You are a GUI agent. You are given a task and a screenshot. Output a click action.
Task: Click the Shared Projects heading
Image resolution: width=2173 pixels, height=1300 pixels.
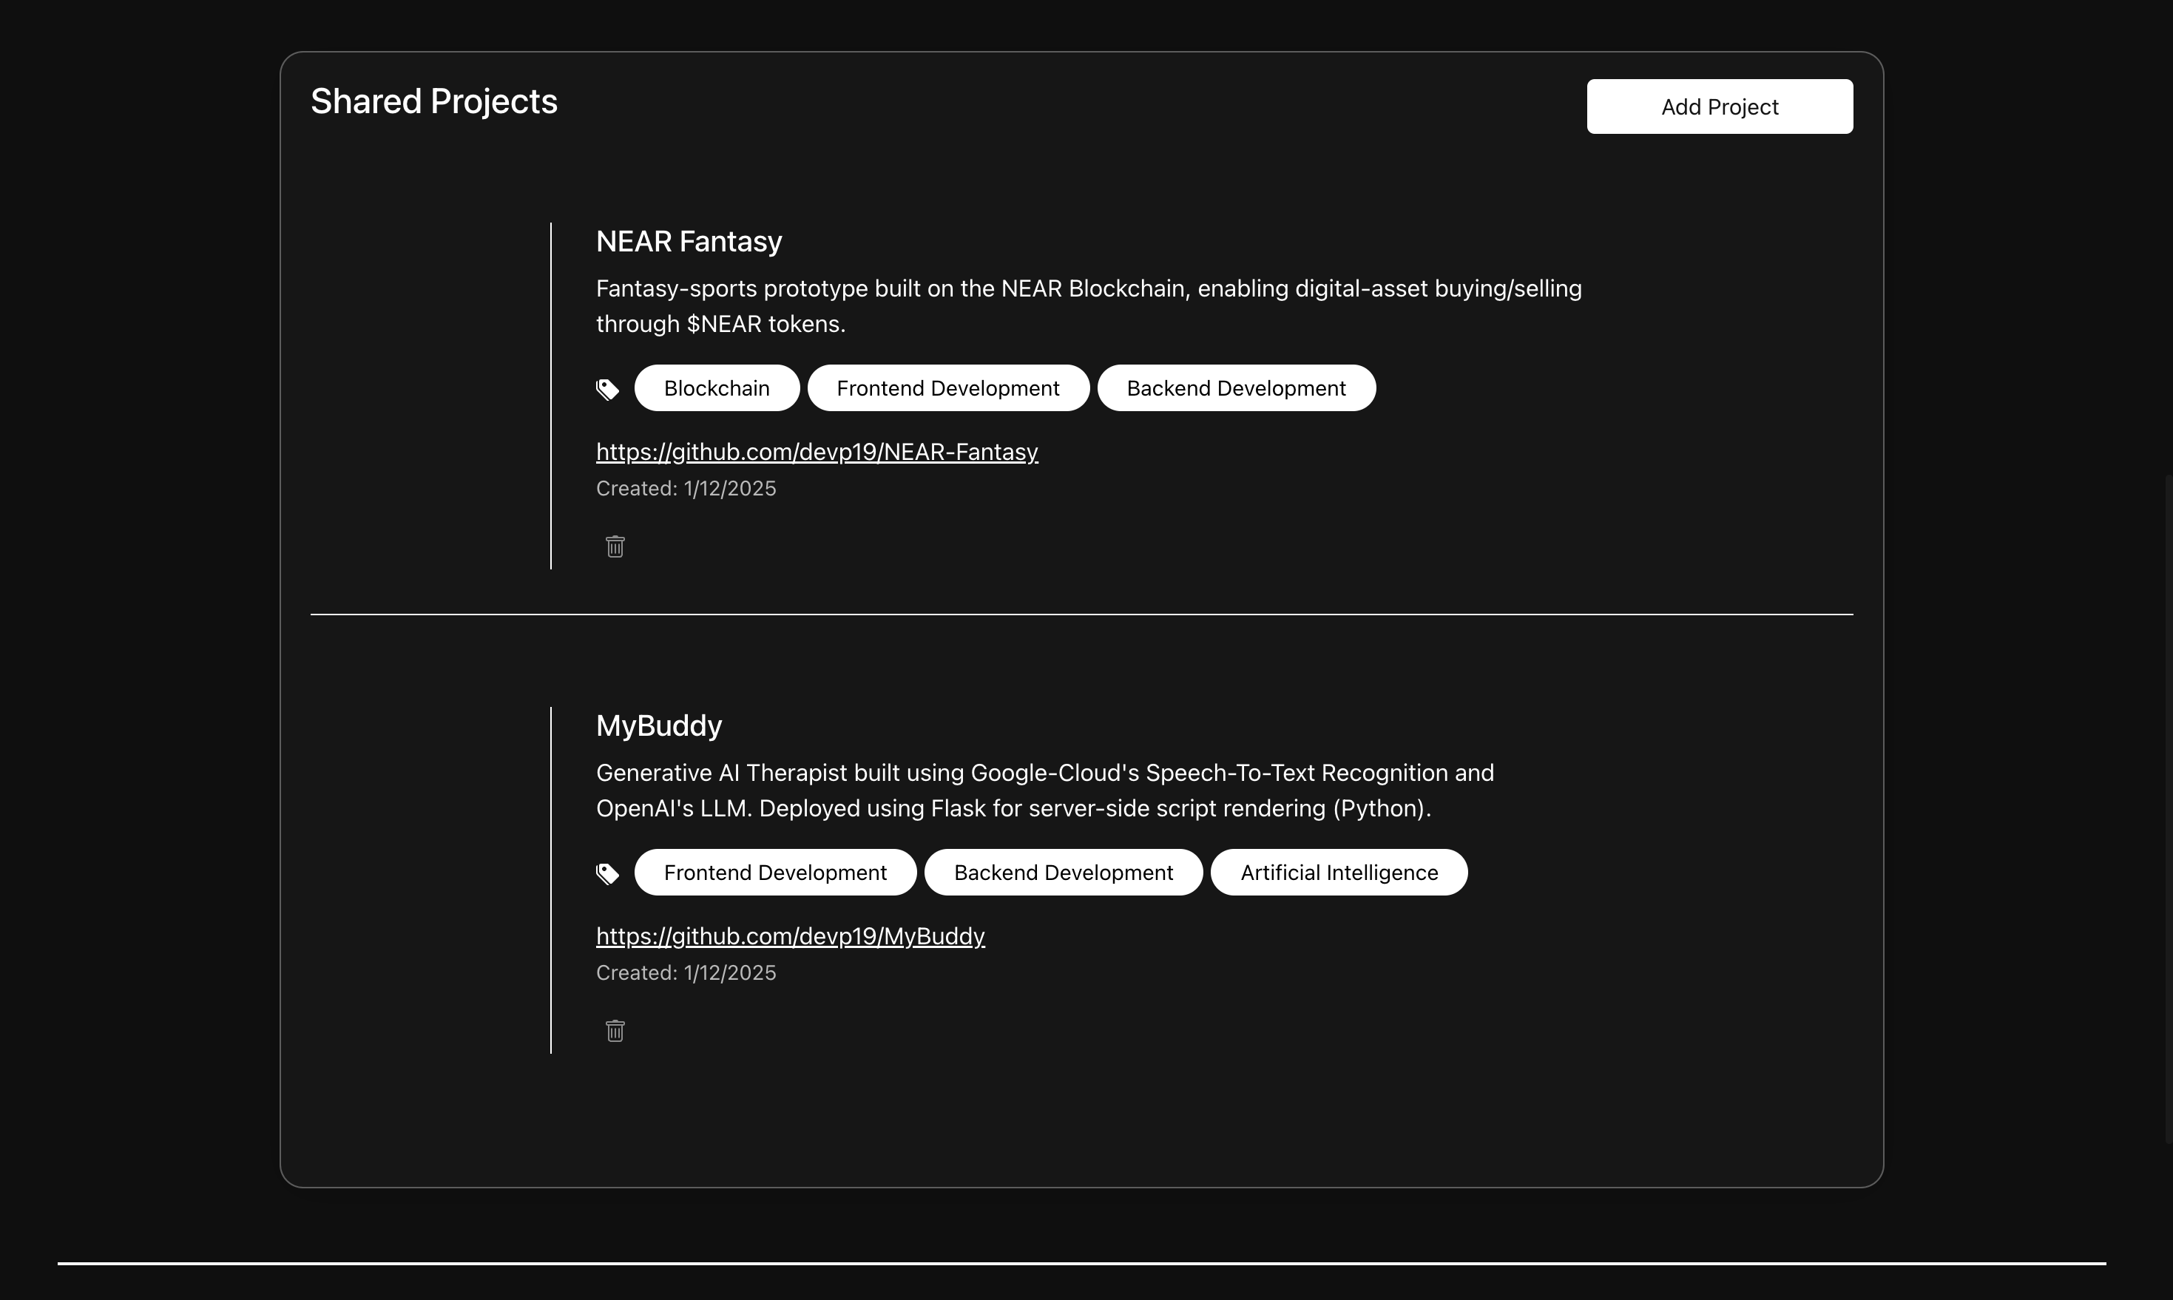coord(433,101)
